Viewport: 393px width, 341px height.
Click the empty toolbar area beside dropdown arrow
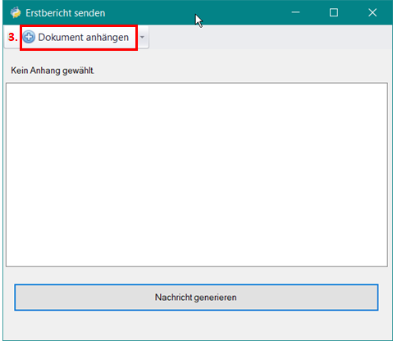pyautogui.click(x=270, y=38)
